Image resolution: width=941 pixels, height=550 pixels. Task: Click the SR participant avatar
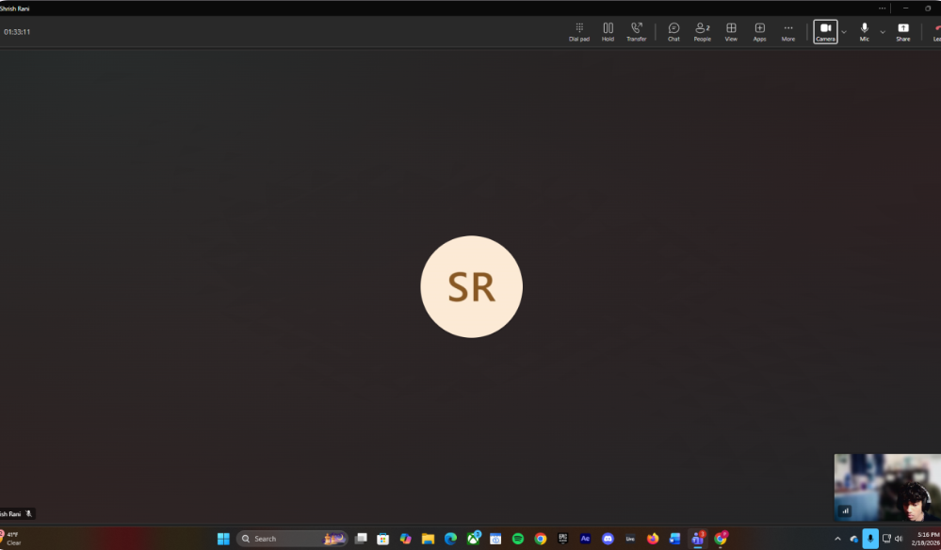tap(471, 286)
